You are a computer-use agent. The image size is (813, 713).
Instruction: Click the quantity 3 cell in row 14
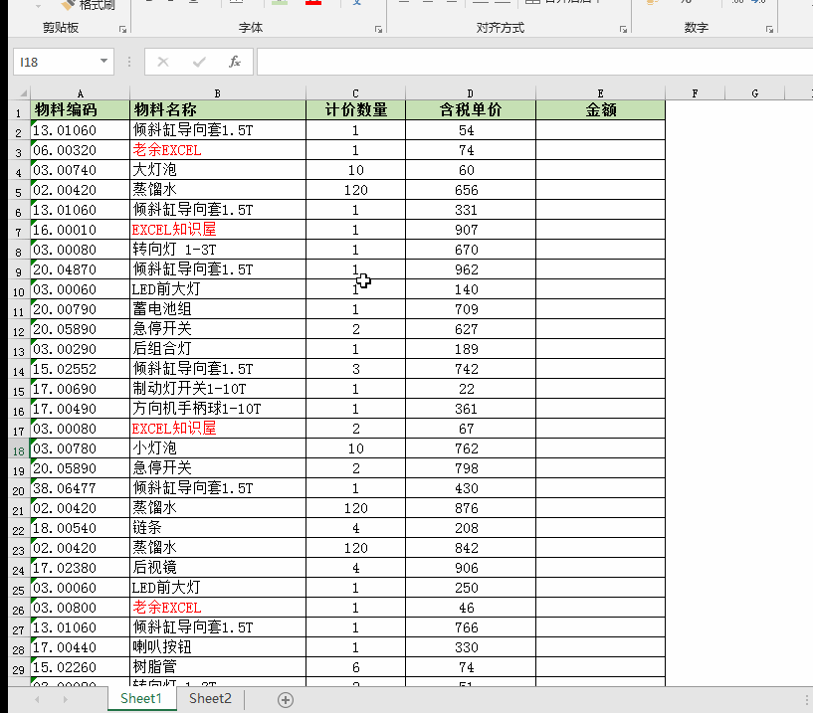[x=355, y=369]
